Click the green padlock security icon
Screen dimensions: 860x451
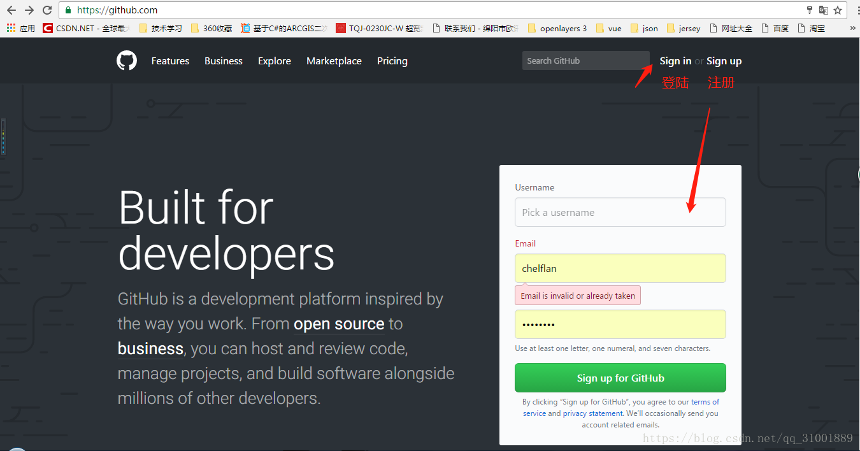tap(68, 10)
